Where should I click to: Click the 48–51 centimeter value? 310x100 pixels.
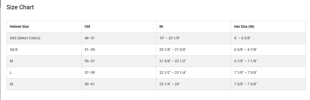(x=90, y=38)
